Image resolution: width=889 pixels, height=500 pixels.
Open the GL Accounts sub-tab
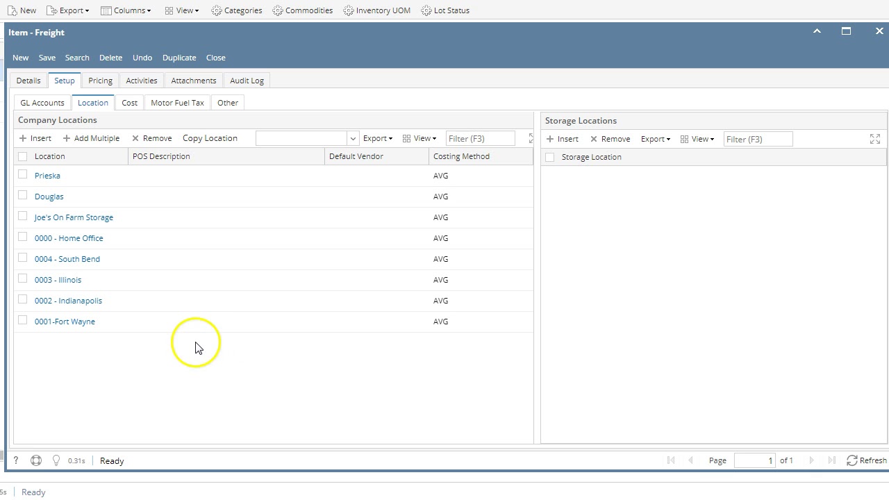(x=42, y=103)
